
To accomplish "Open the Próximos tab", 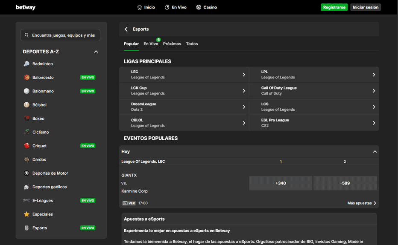I will (x=172, y=44).
